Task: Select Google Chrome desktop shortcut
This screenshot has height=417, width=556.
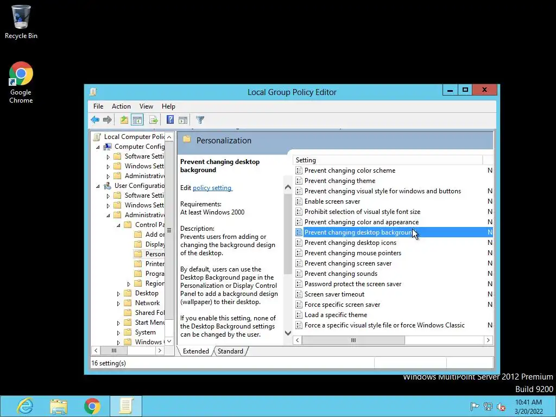Action: tap(21, 83)
